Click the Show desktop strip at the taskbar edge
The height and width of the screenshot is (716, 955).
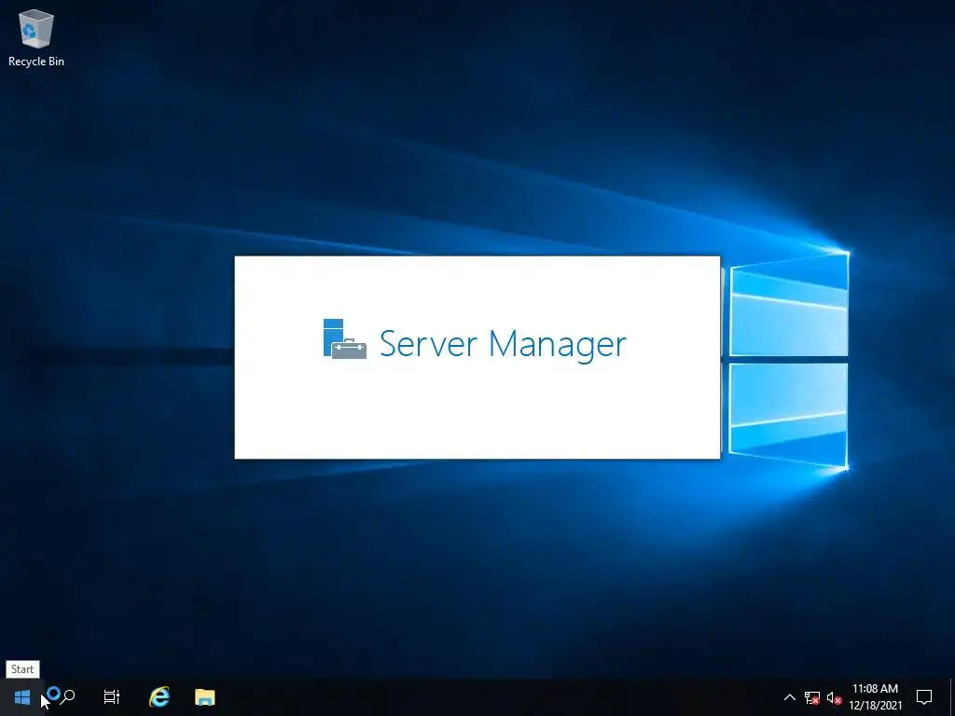[x=952, y=697]
